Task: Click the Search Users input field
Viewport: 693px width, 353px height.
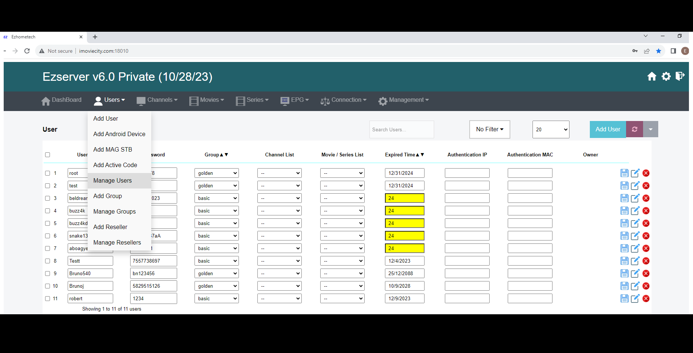Action: point(402,129)
